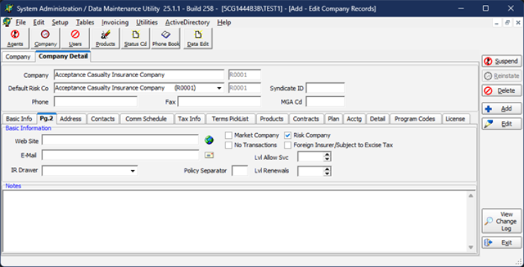524x267 pixels.
Task: Click the Policy Separator field
Action: point(240,171)
